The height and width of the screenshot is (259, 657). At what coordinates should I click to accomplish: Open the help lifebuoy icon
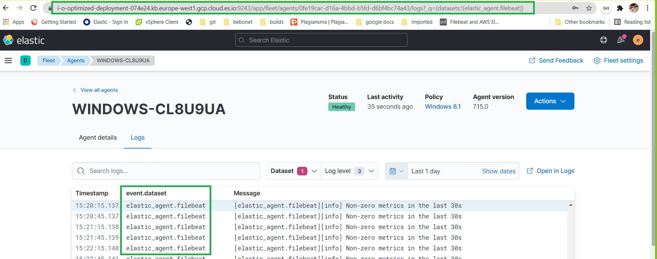604,40
